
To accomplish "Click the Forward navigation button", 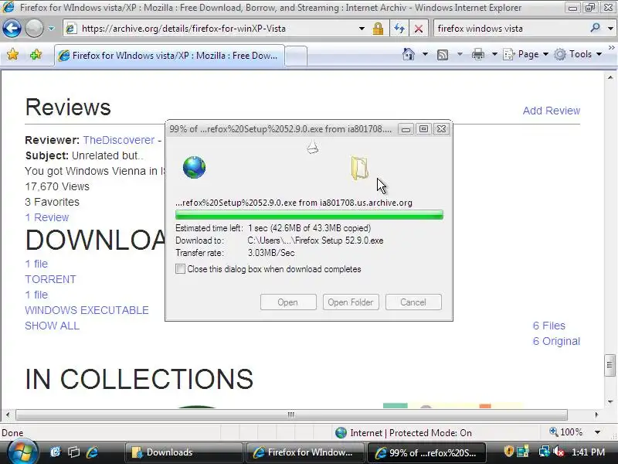I will tap(34, 29).
